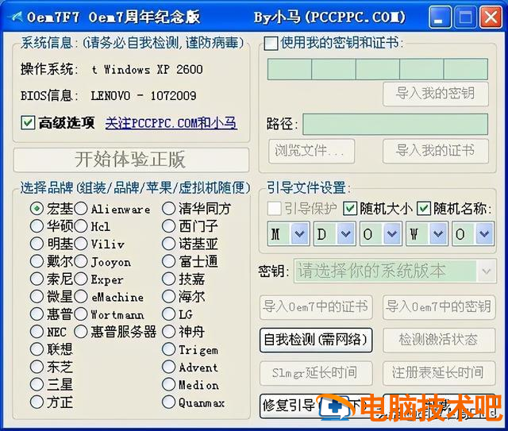Choose 索尼 as the brand
This screenshot has width=508, height=431.
pos(37,279)
